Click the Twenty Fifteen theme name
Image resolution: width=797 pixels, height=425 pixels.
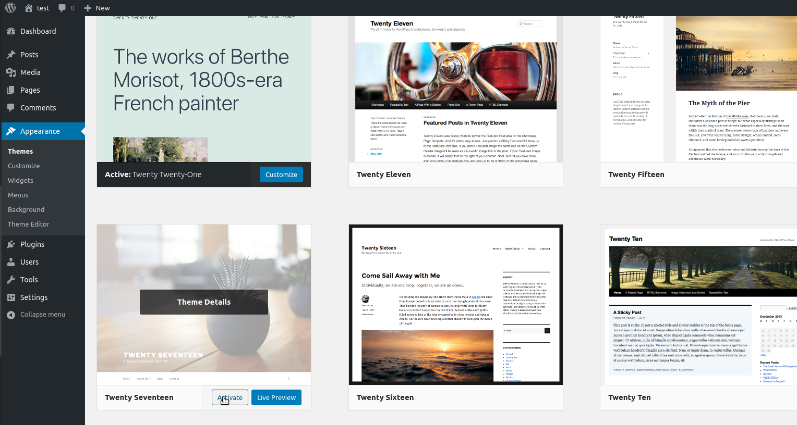(x=636, y=174)
